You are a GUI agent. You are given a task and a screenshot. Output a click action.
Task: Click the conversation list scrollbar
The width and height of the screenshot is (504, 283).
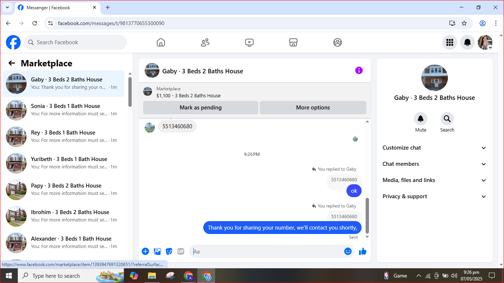coord(130,92)
